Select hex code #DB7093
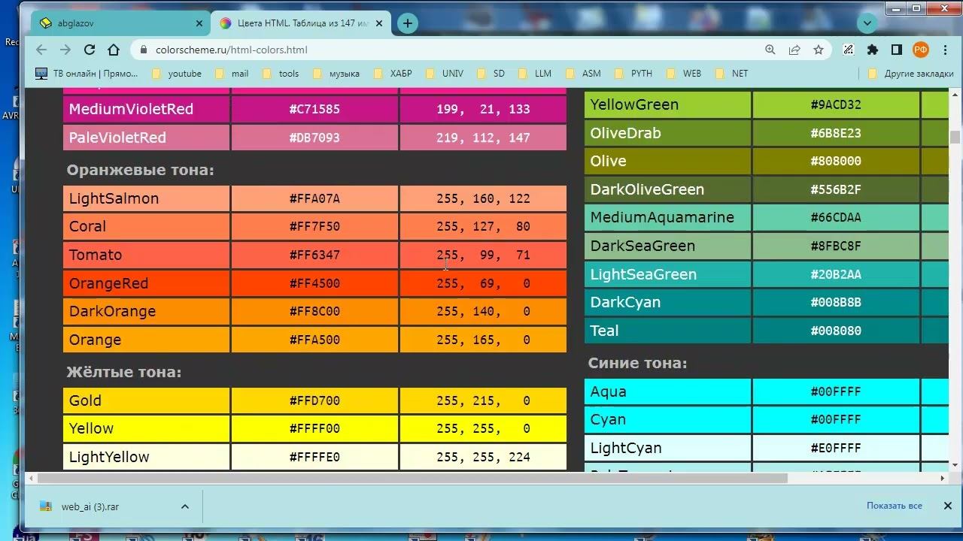 coord(314,138)
